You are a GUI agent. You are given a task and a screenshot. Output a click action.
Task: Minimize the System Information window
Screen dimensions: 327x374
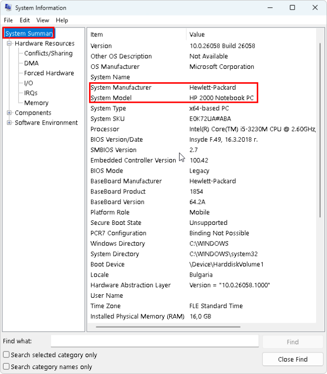click(x=270, y=7)
